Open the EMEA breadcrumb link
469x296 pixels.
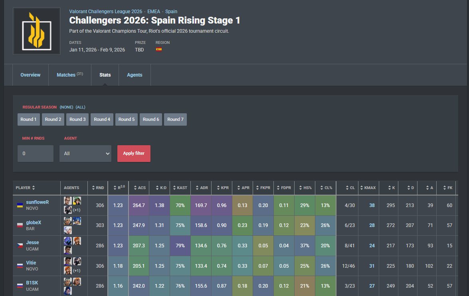click(154, 11)
